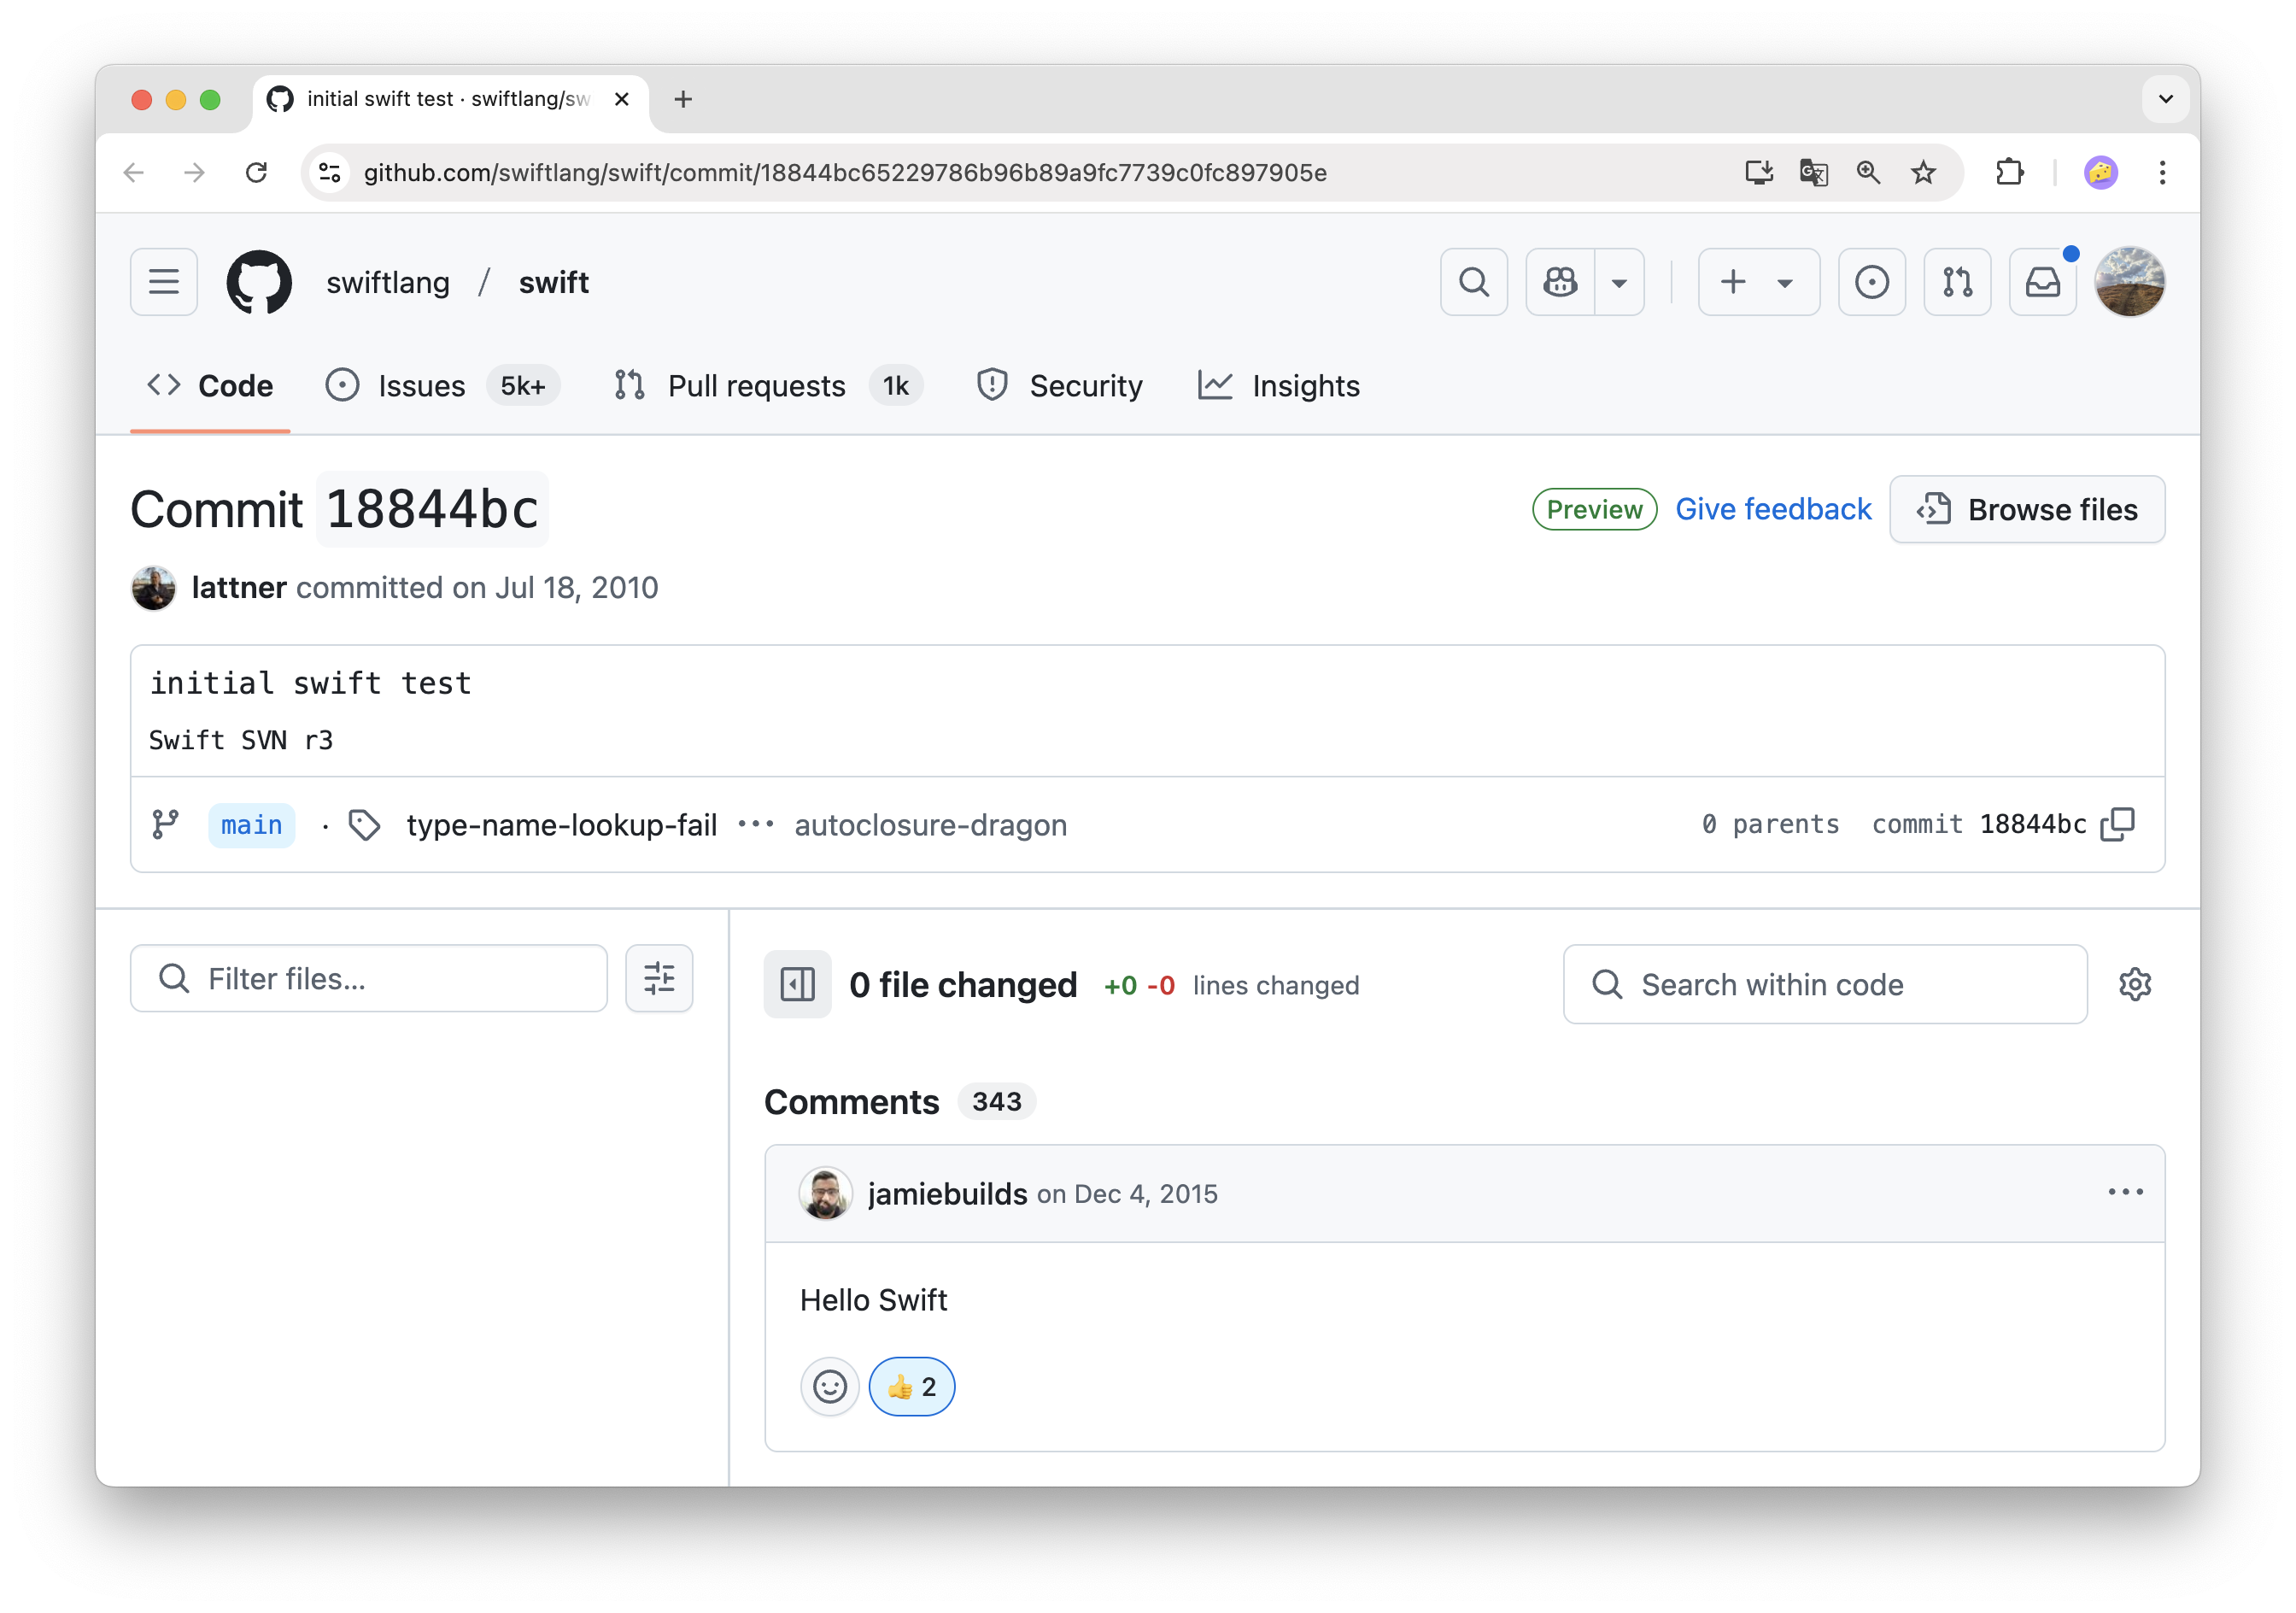This screenshot has width=2296, height=1613.
Task: Open a new browser tab
Action: (683, 99)
